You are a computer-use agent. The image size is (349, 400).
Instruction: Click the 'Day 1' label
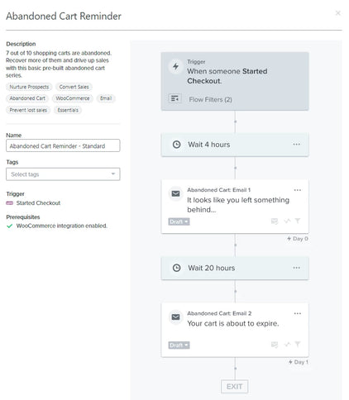(299, 362)
